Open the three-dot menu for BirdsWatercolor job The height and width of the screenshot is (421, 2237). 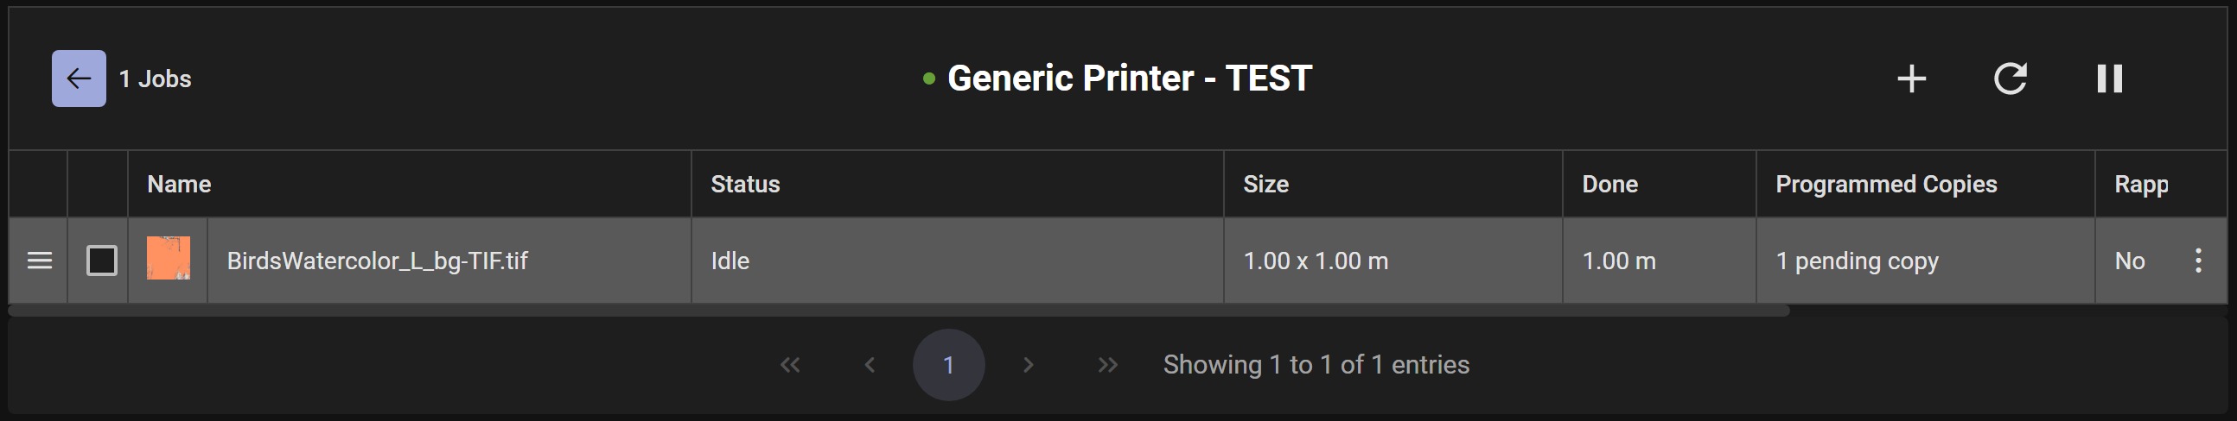point(2198,261)
